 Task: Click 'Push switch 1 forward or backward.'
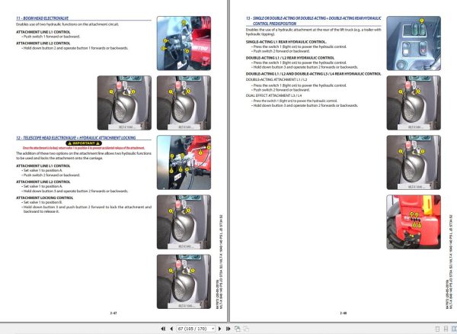point(52,37)
